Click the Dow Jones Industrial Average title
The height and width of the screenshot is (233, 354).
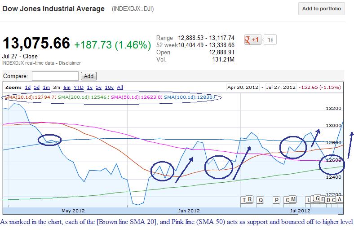(x=53, y=9)
